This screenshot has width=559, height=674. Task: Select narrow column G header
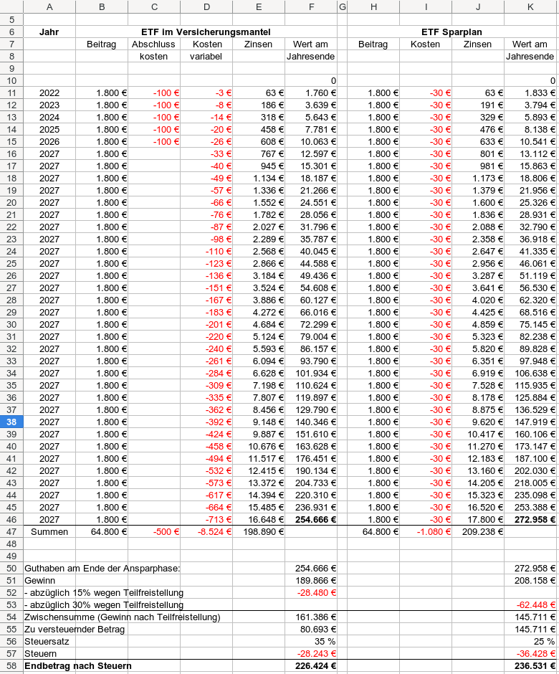[343, 7]
